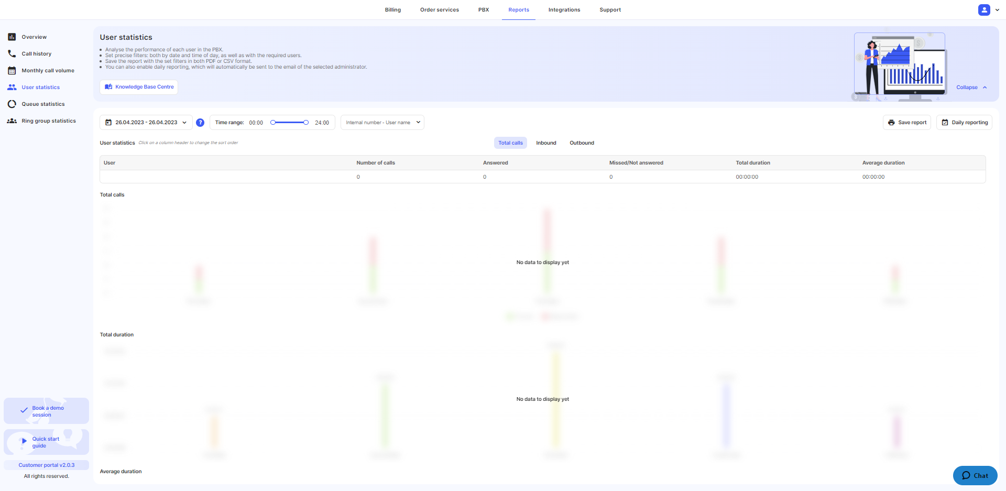Open the Integrations menu
This screenshot has width=1006, height=491.
[x=564, y=9]
